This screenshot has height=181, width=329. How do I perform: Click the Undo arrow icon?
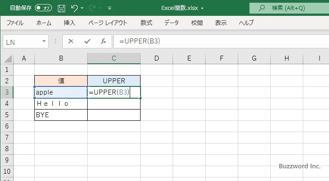pyautogui.click(x=74, y=8)
